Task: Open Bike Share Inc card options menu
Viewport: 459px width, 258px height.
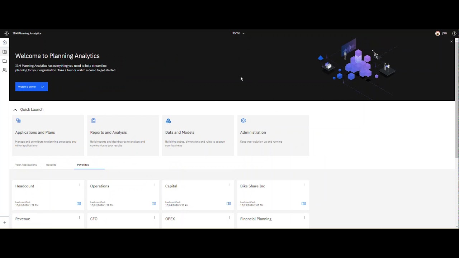Action: 304,185
